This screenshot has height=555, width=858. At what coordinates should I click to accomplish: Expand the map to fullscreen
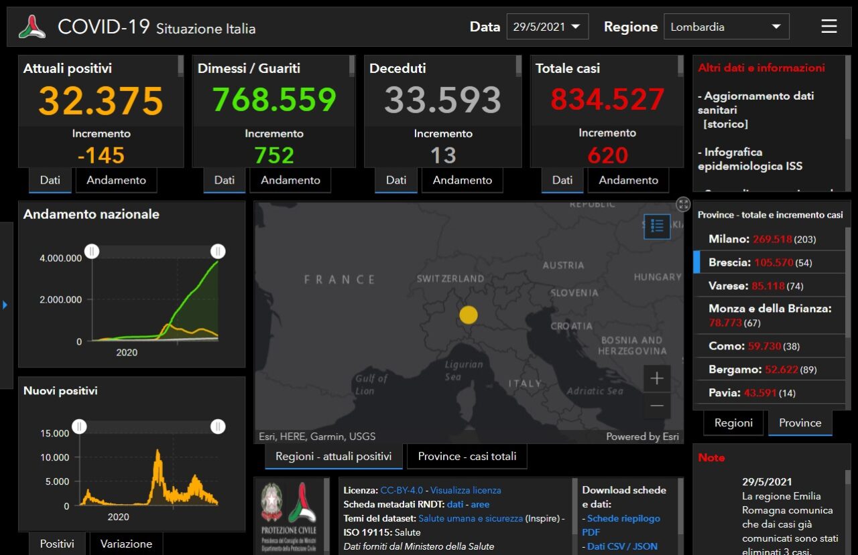point(683,204)
